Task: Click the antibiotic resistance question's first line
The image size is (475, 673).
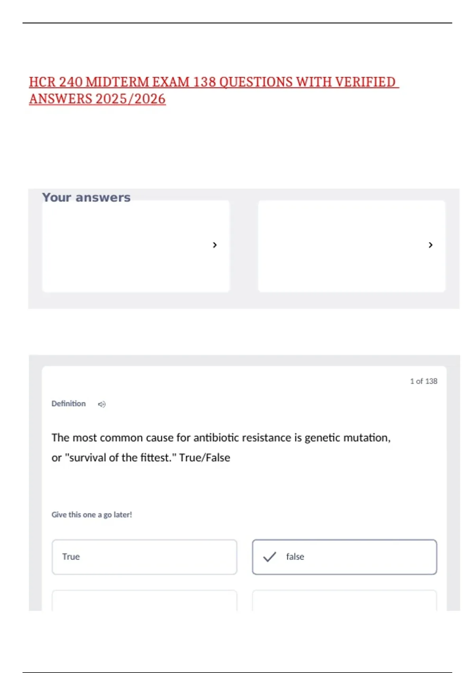Action: click(221, 438)
